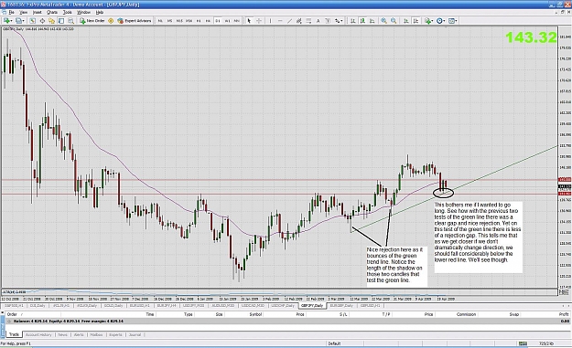Switch to EURGBP,Daily chart tab

341,306
